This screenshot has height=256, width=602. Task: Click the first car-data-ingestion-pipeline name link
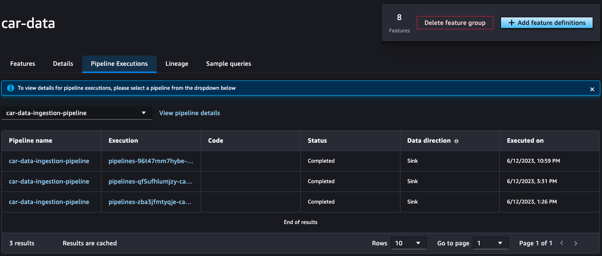click(x=49, y=161)
